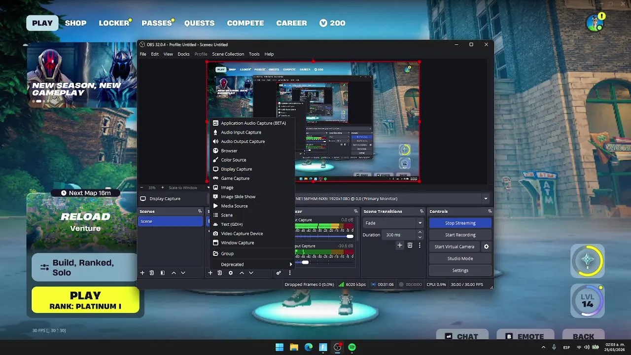The image size is (631, 355).
Task: Click the yellow PLAY Rank Platinum button
Action: tap(85, 300)
